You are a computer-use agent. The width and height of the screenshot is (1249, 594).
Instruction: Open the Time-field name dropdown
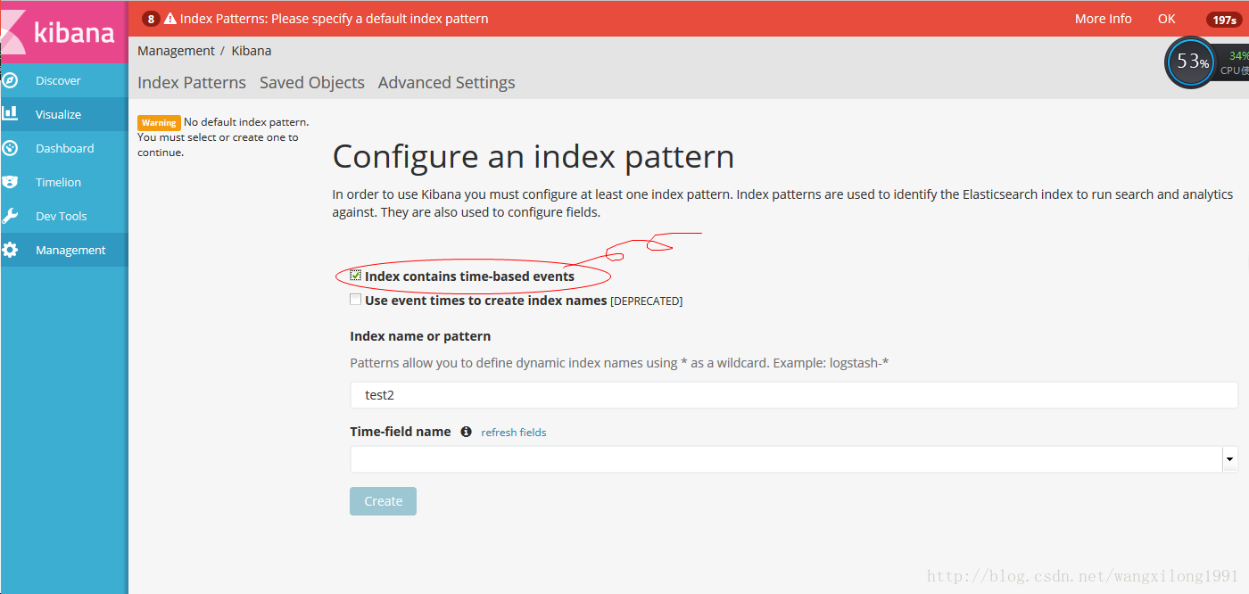coord(794,459)
